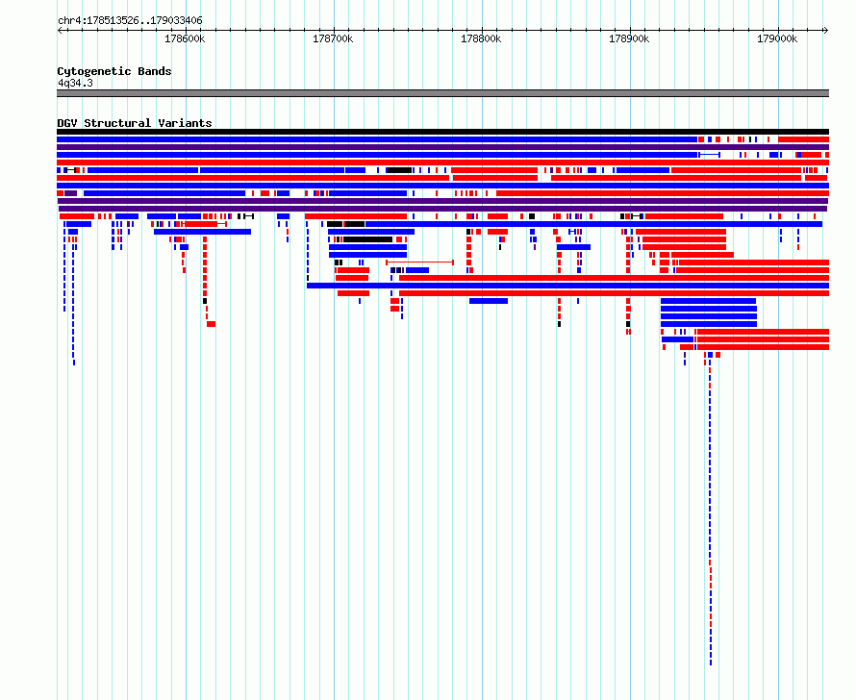Image resolution: width=856 pixels, height=700 pixels.
Task: Click the solid red full-width variant bar
Action: coord(442,162)
